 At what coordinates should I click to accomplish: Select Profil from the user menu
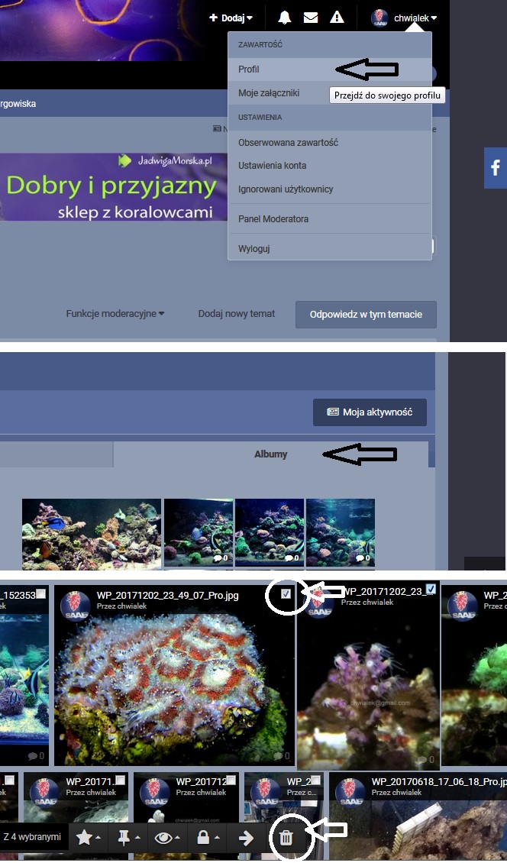tap(249, 69)
